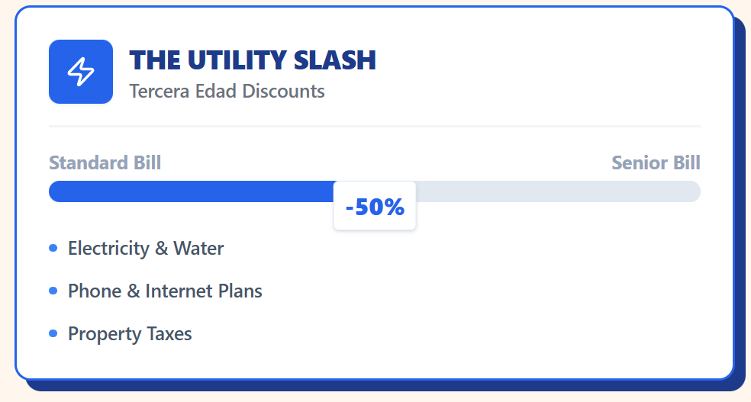The height and width of the screenshot is (402, 751).
Task: Select the Electricity & Water list item
Action: (x=145, y=248)
